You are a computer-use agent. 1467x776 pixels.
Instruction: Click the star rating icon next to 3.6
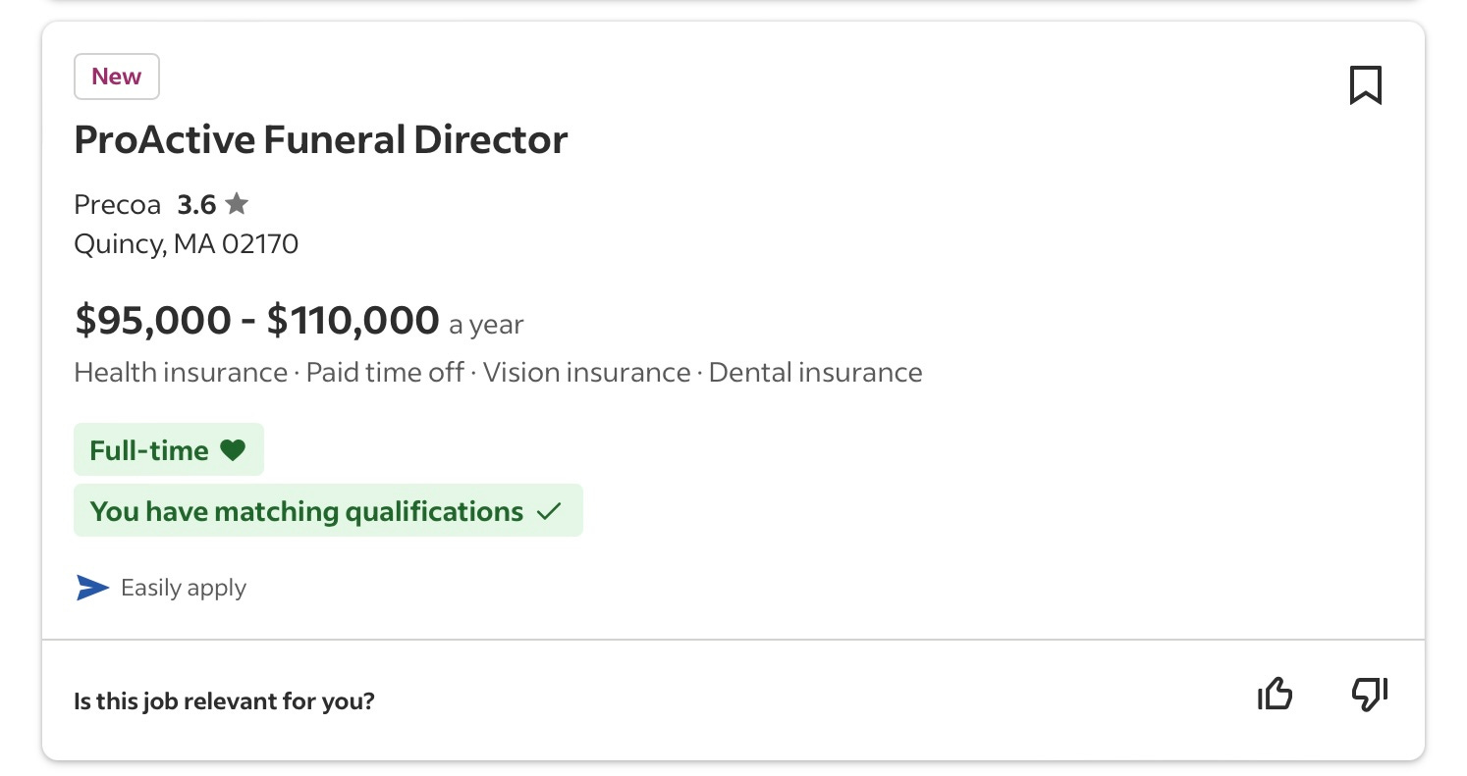237,204
